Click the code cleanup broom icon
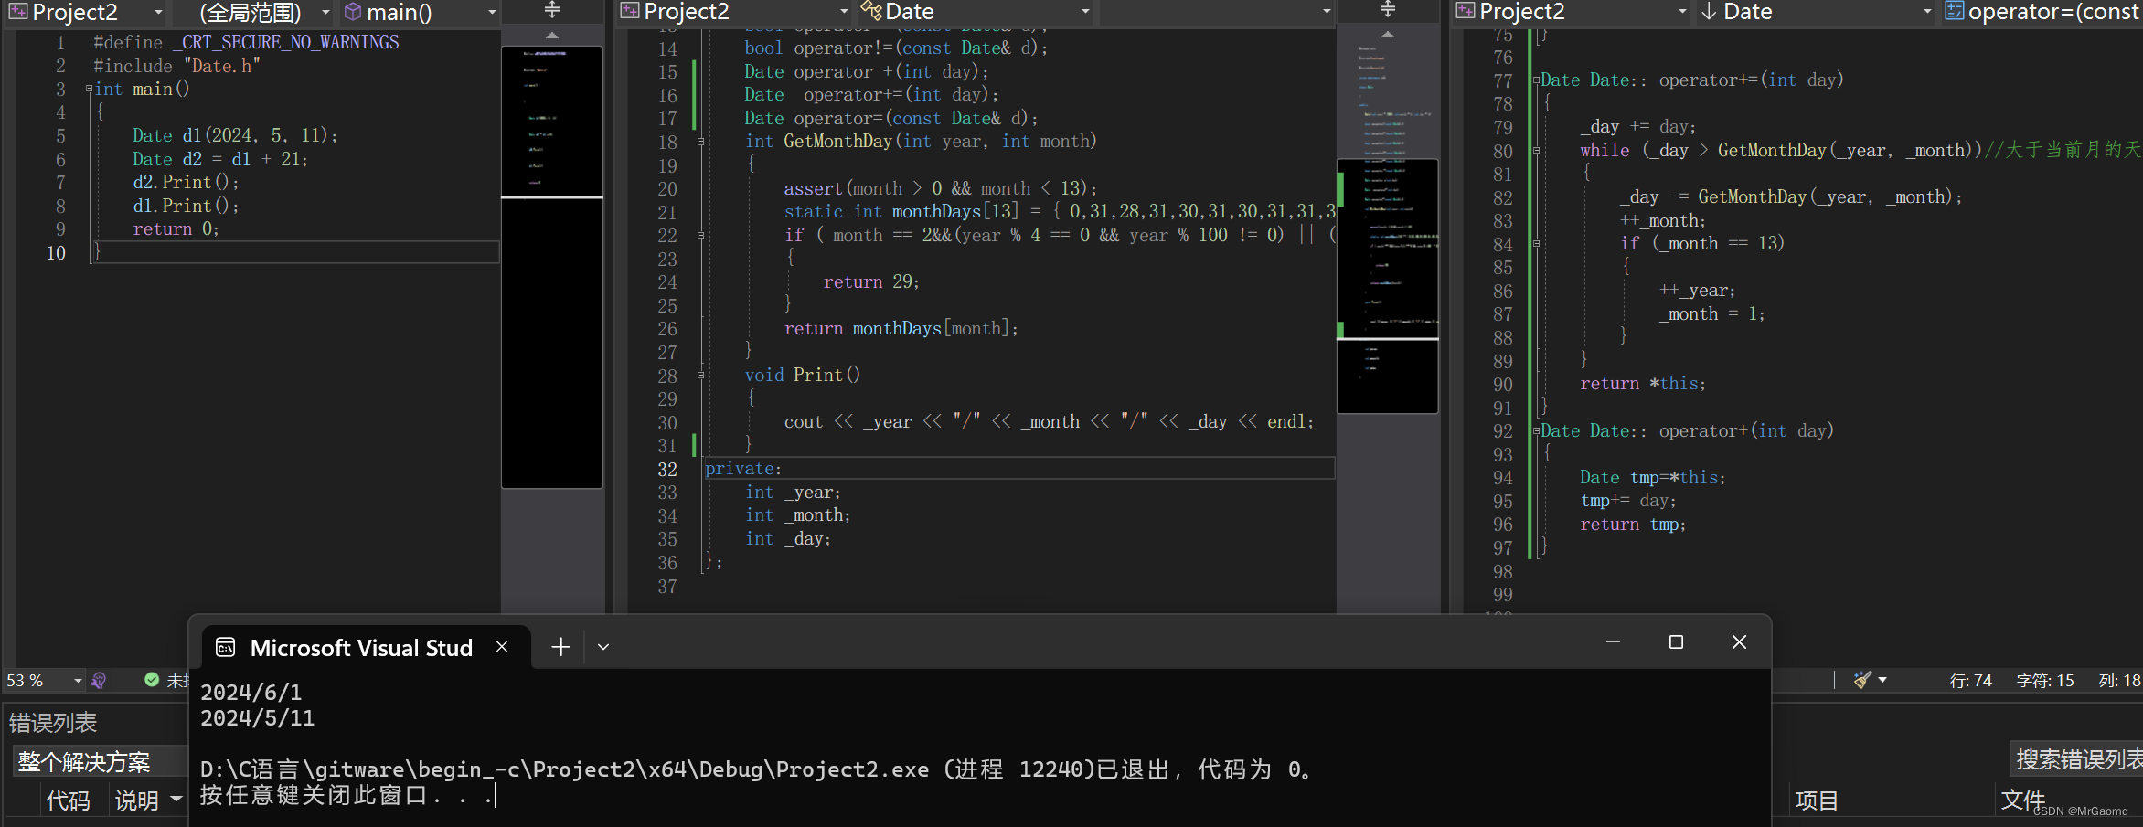 (x=1862, y=680)
